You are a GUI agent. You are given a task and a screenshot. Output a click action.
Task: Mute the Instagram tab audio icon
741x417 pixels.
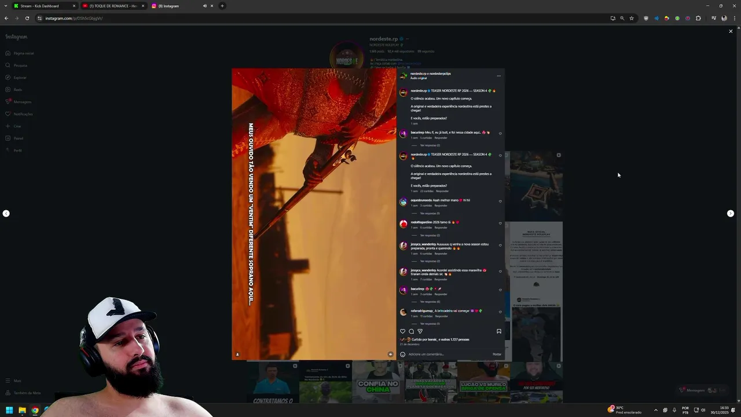tap(204, 6)
